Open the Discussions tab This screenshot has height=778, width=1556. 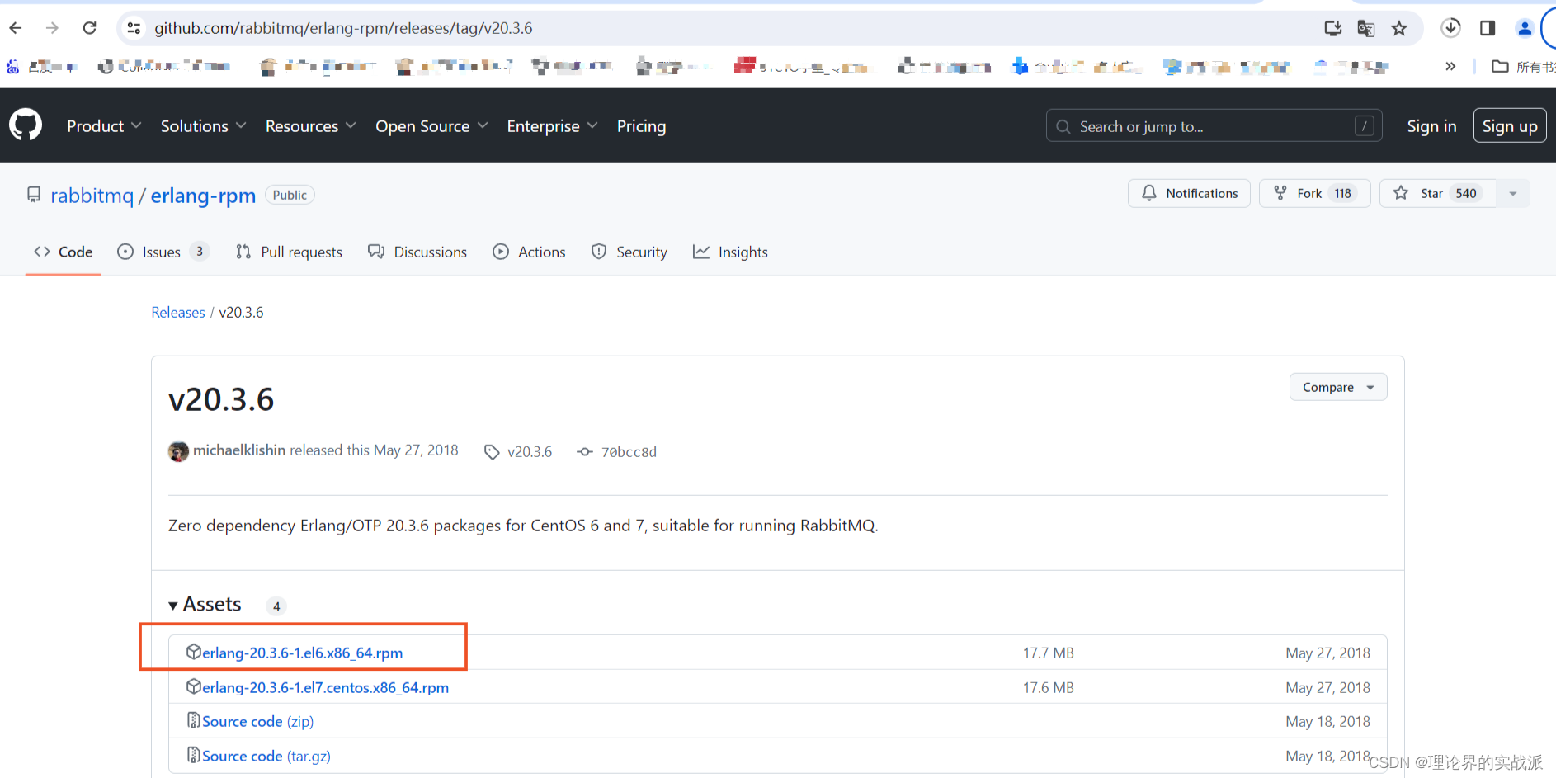pyautogui.click(x=417, y=252)
